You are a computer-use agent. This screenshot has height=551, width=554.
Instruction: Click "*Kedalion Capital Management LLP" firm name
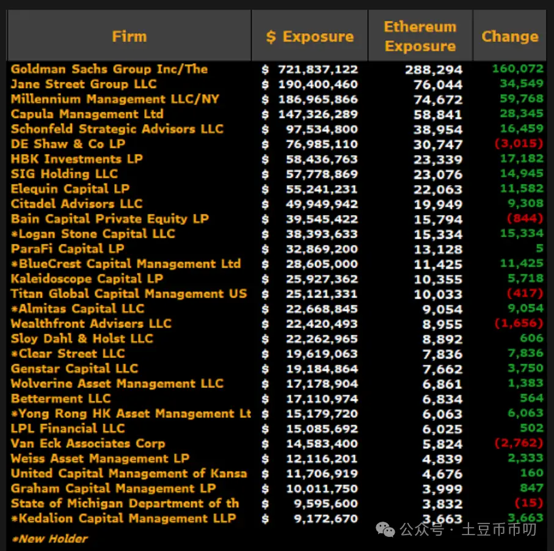tap(123, 518)
